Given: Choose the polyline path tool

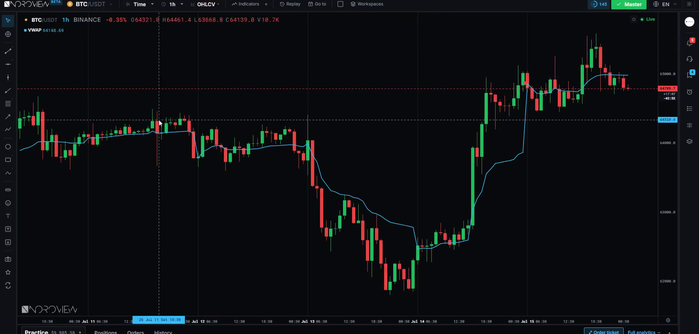Looking at the screenshot, I should 8,129.
